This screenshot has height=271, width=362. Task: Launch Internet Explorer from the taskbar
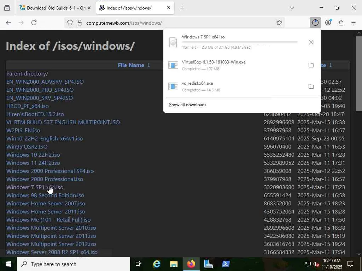[157, 264]
